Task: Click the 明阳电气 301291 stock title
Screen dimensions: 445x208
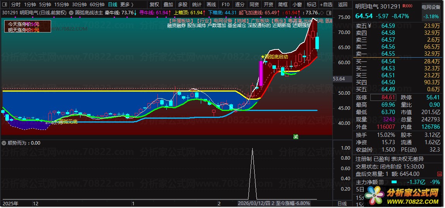Action: click(x=378, y=6)
